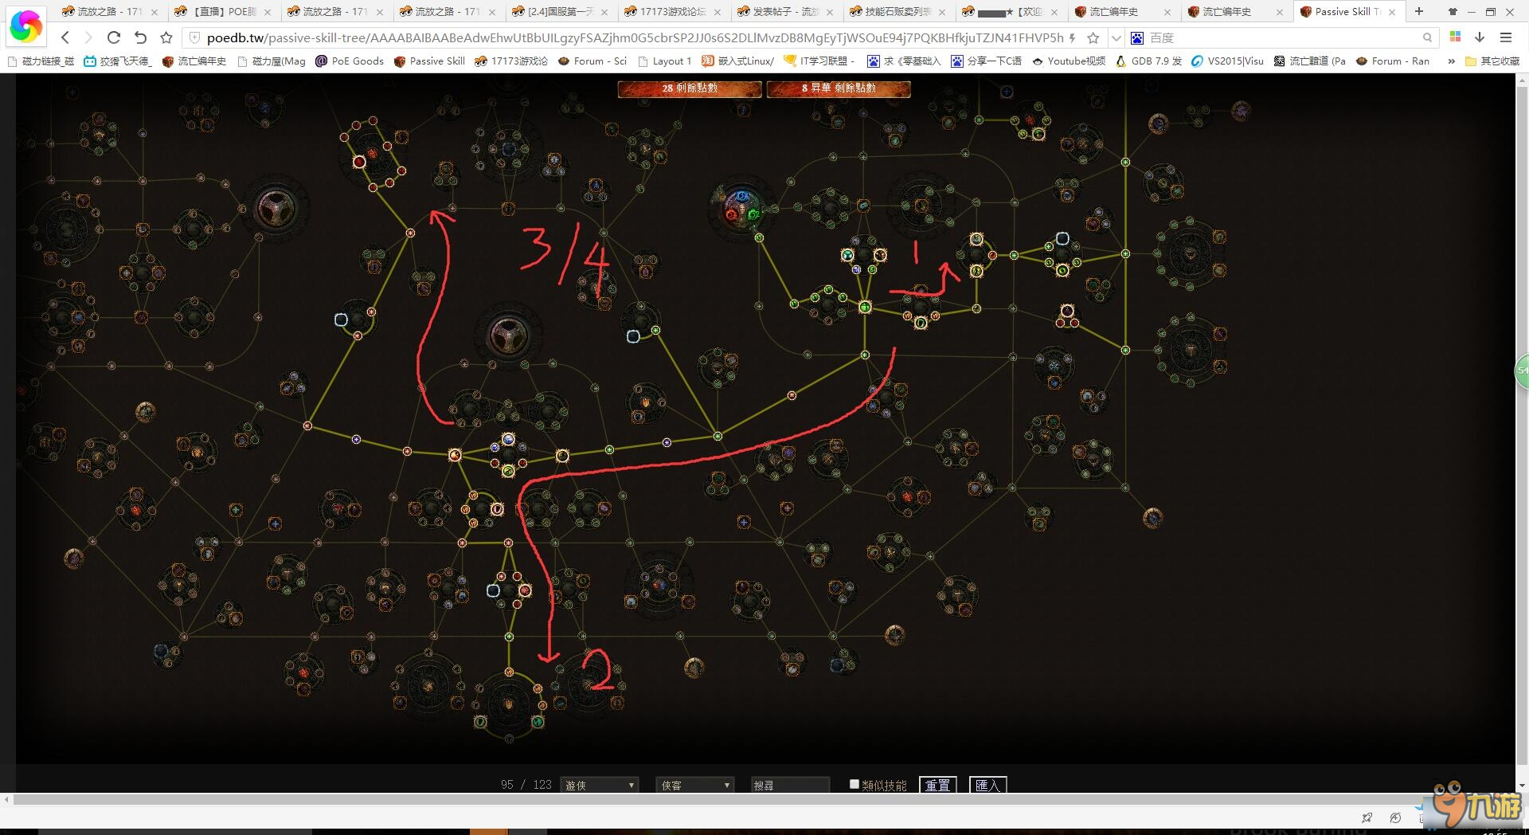Click the 搜尋 skill search field

(790, 785)
